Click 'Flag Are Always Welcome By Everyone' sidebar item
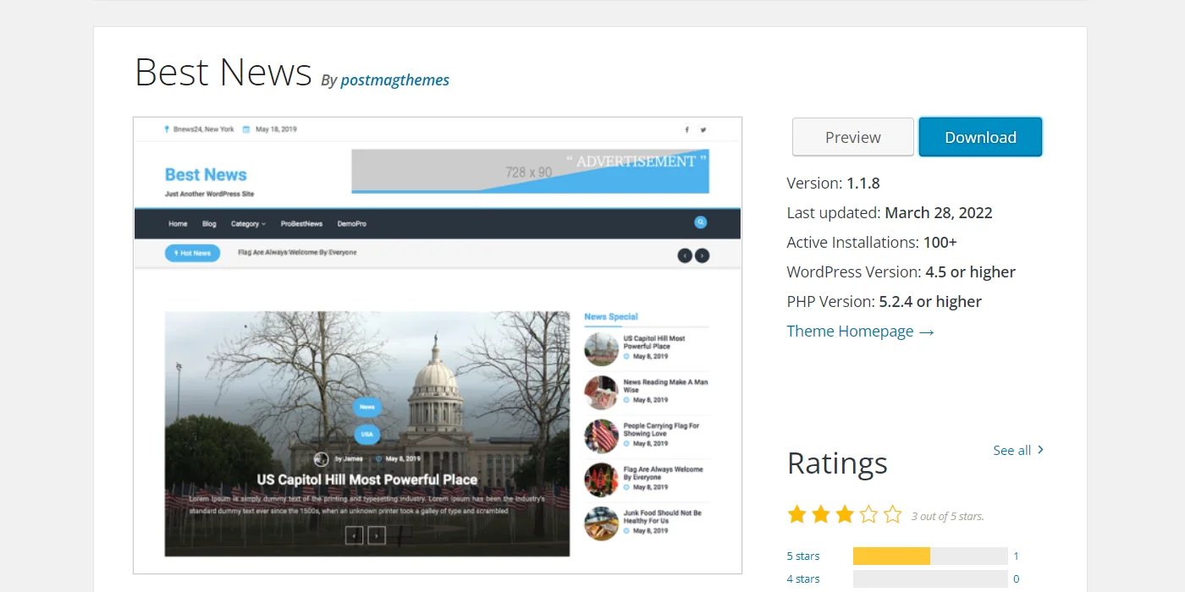This screenshot has width=1185, height=592. (x=663, y=474)
